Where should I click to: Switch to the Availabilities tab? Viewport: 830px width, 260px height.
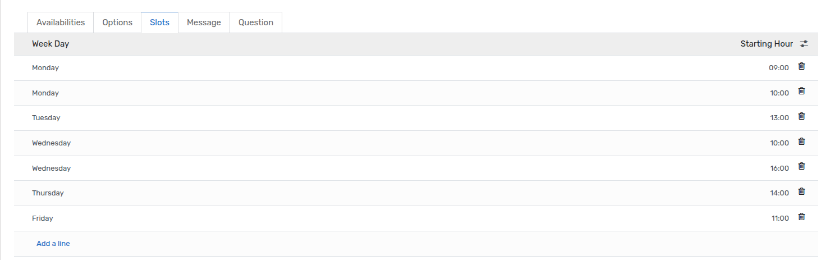pos(61,22)
